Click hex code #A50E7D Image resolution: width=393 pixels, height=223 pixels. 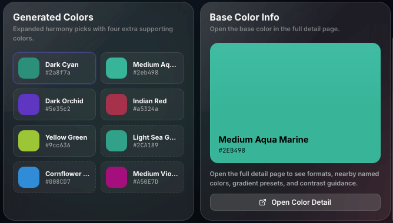coord(146,182)
